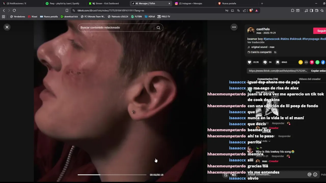Click the repost arrows next to Cami lo compartió
Screen dimensions: 326x183
point(275,52)
